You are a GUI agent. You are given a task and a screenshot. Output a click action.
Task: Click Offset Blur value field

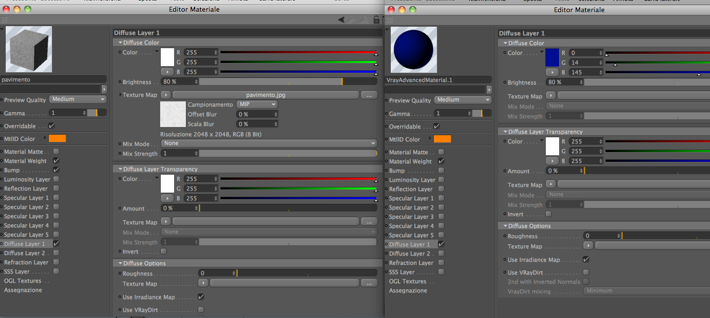point(257,114)
